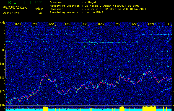This screenshot has height=111, width=174.
Task: Click the 0257 time marker
Action: click(118, 24)
